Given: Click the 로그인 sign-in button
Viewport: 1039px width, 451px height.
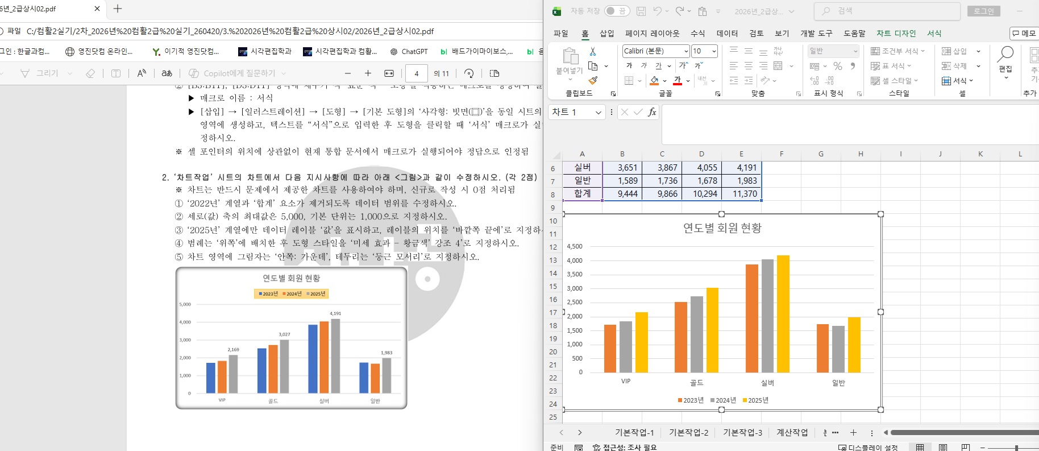Looking at the screenshot, I should [984, 11].
